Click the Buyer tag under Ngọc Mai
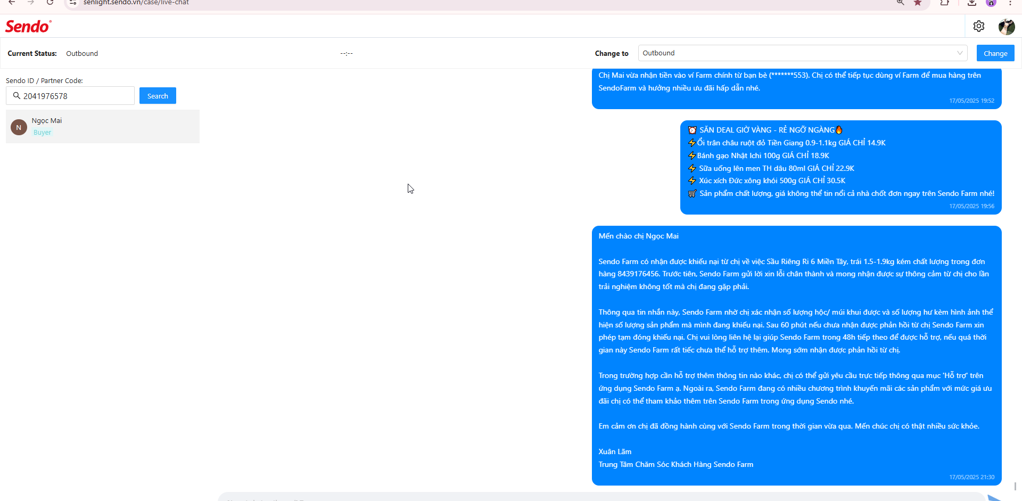Viewport: 1022px width, 501px height. tap(43, 133)
